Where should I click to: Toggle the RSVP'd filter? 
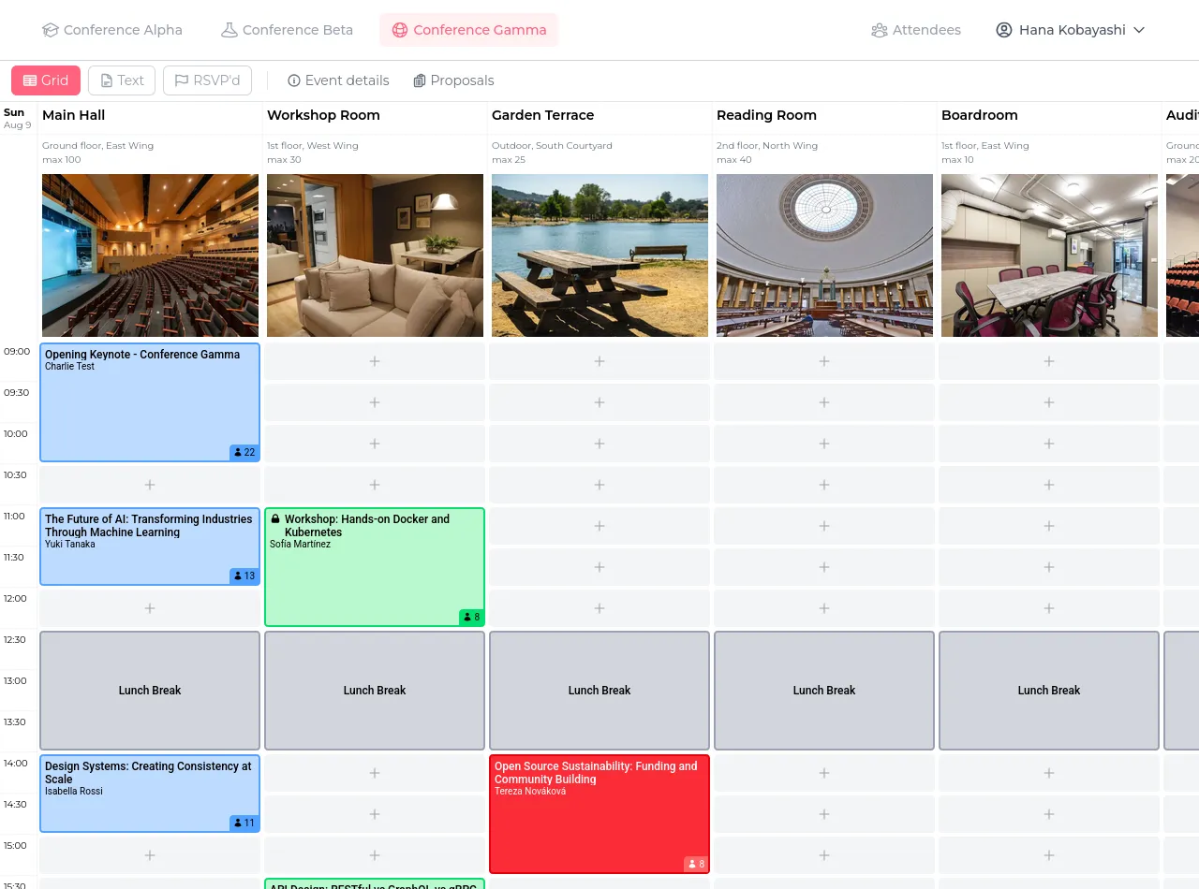pos(207,80)
